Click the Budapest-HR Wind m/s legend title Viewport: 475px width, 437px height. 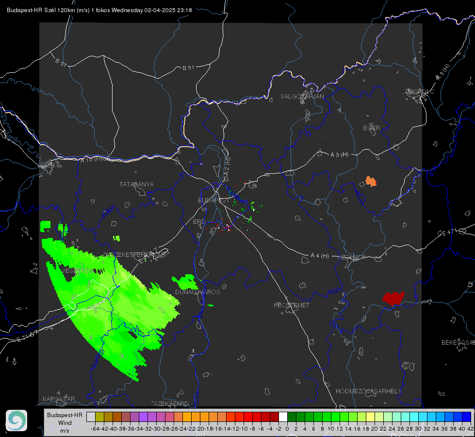[65, 423]
